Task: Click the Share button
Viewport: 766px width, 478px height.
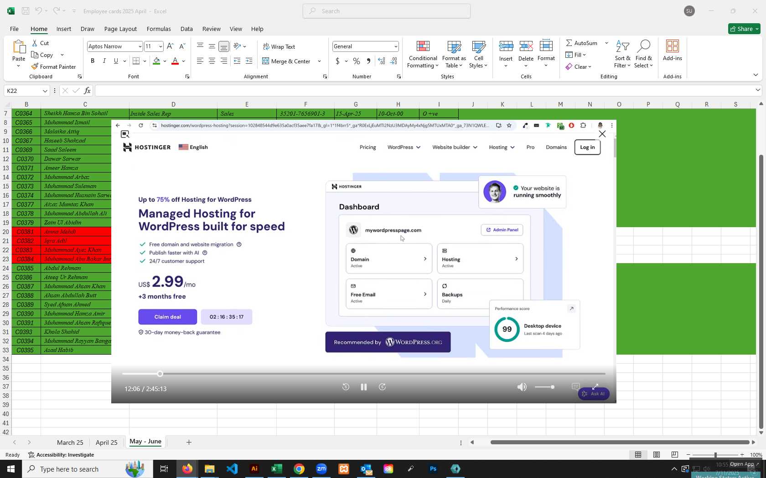Action: click(x=744, y=29)
